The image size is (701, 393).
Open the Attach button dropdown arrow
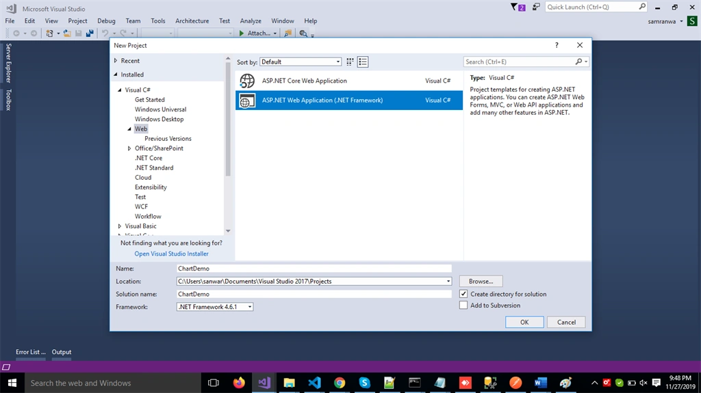click(275, 33)
